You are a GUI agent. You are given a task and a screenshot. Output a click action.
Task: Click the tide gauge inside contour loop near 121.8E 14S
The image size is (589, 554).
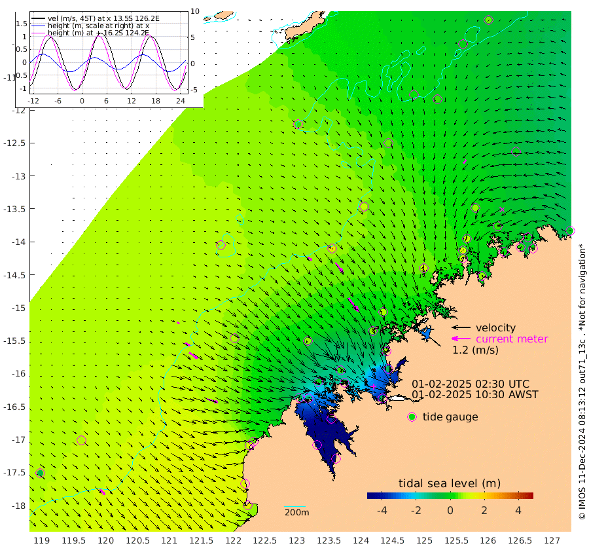221,245
